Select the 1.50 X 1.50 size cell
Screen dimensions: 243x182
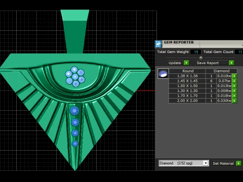click(187, 86)
